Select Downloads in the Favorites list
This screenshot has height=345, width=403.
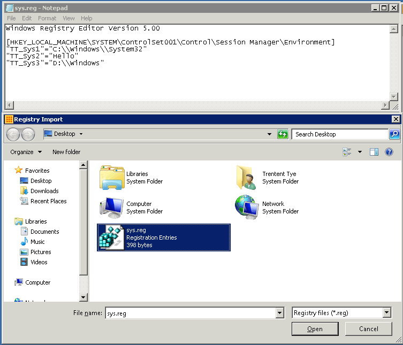pyautogui.click(x=44, y=191)
